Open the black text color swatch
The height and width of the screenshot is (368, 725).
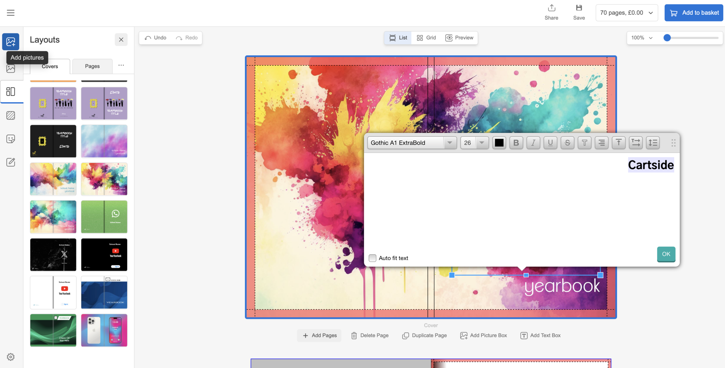(x=499, y=143)
